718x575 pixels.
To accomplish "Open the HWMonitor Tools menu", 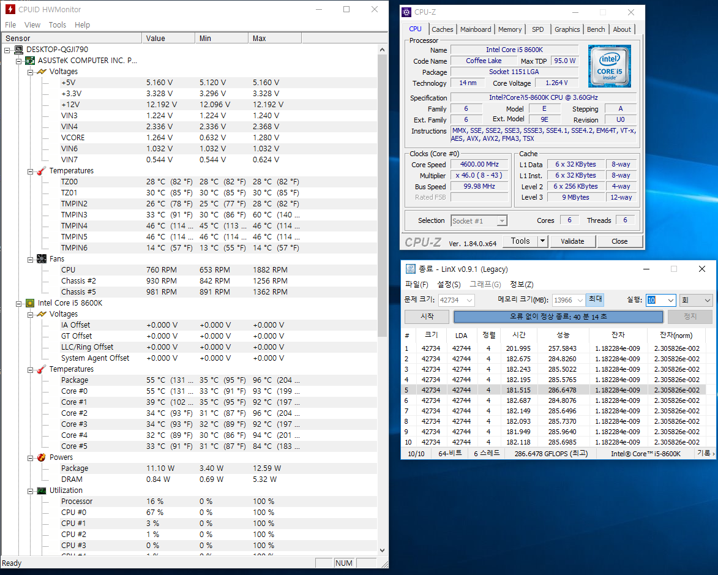I will coord(58,24).
